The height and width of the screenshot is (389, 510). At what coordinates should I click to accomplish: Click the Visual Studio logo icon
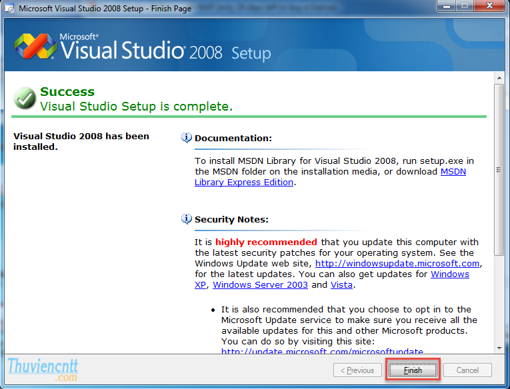tap(35, 46)
